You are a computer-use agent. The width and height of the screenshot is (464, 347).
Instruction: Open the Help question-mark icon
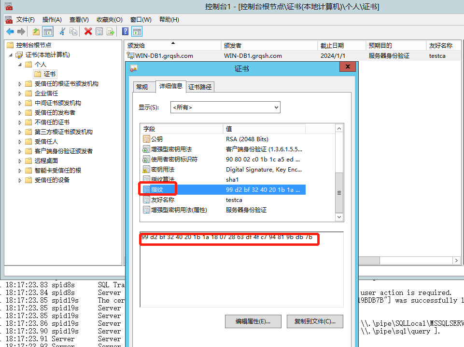(126, 31)
